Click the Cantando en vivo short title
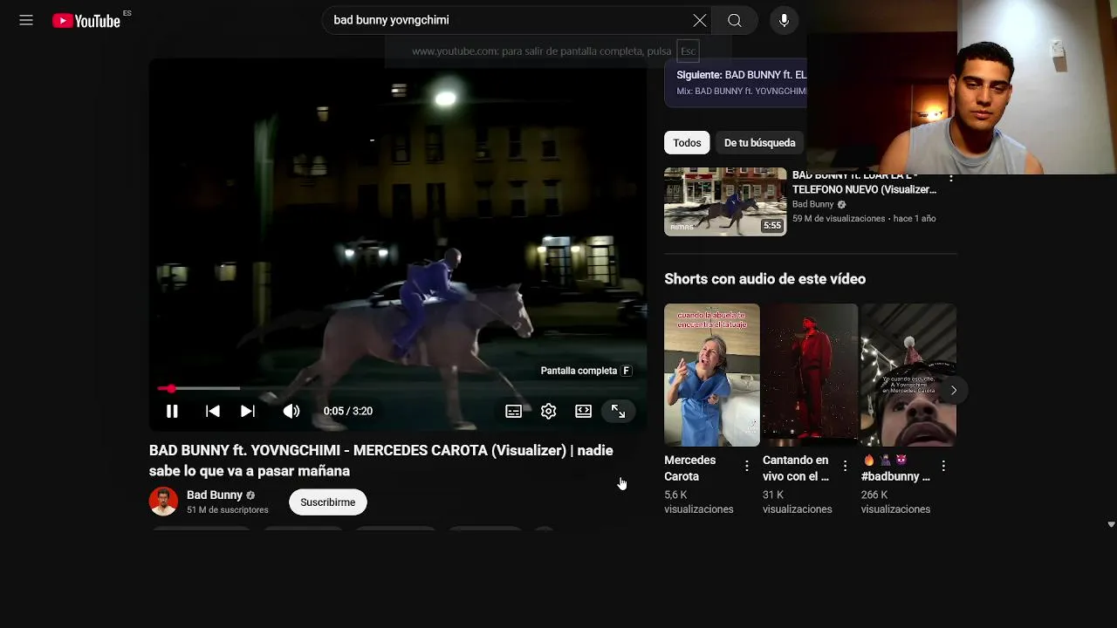1117x628 pixels. [796, 468]
